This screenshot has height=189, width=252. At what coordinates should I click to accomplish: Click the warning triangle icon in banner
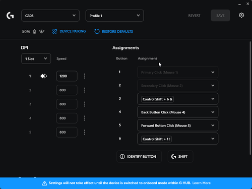(44, 183)
